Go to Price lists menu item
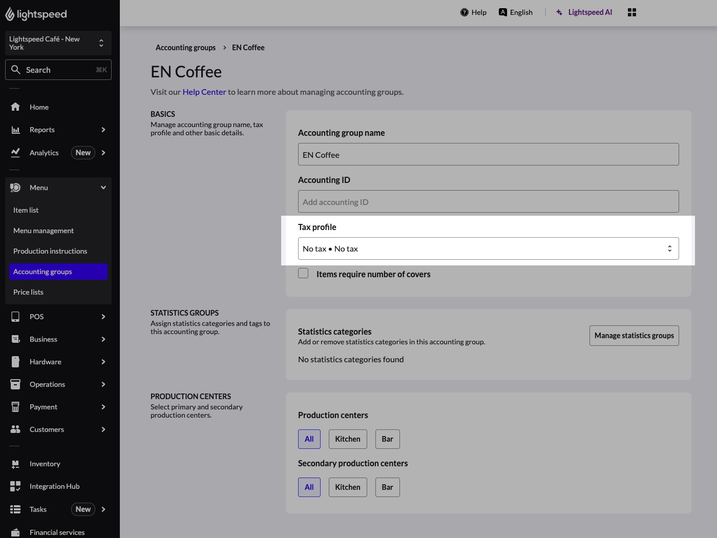 [28, 292]
